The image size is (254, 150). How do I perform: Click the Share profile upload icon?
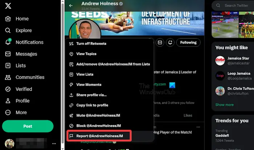coord(71,95)
